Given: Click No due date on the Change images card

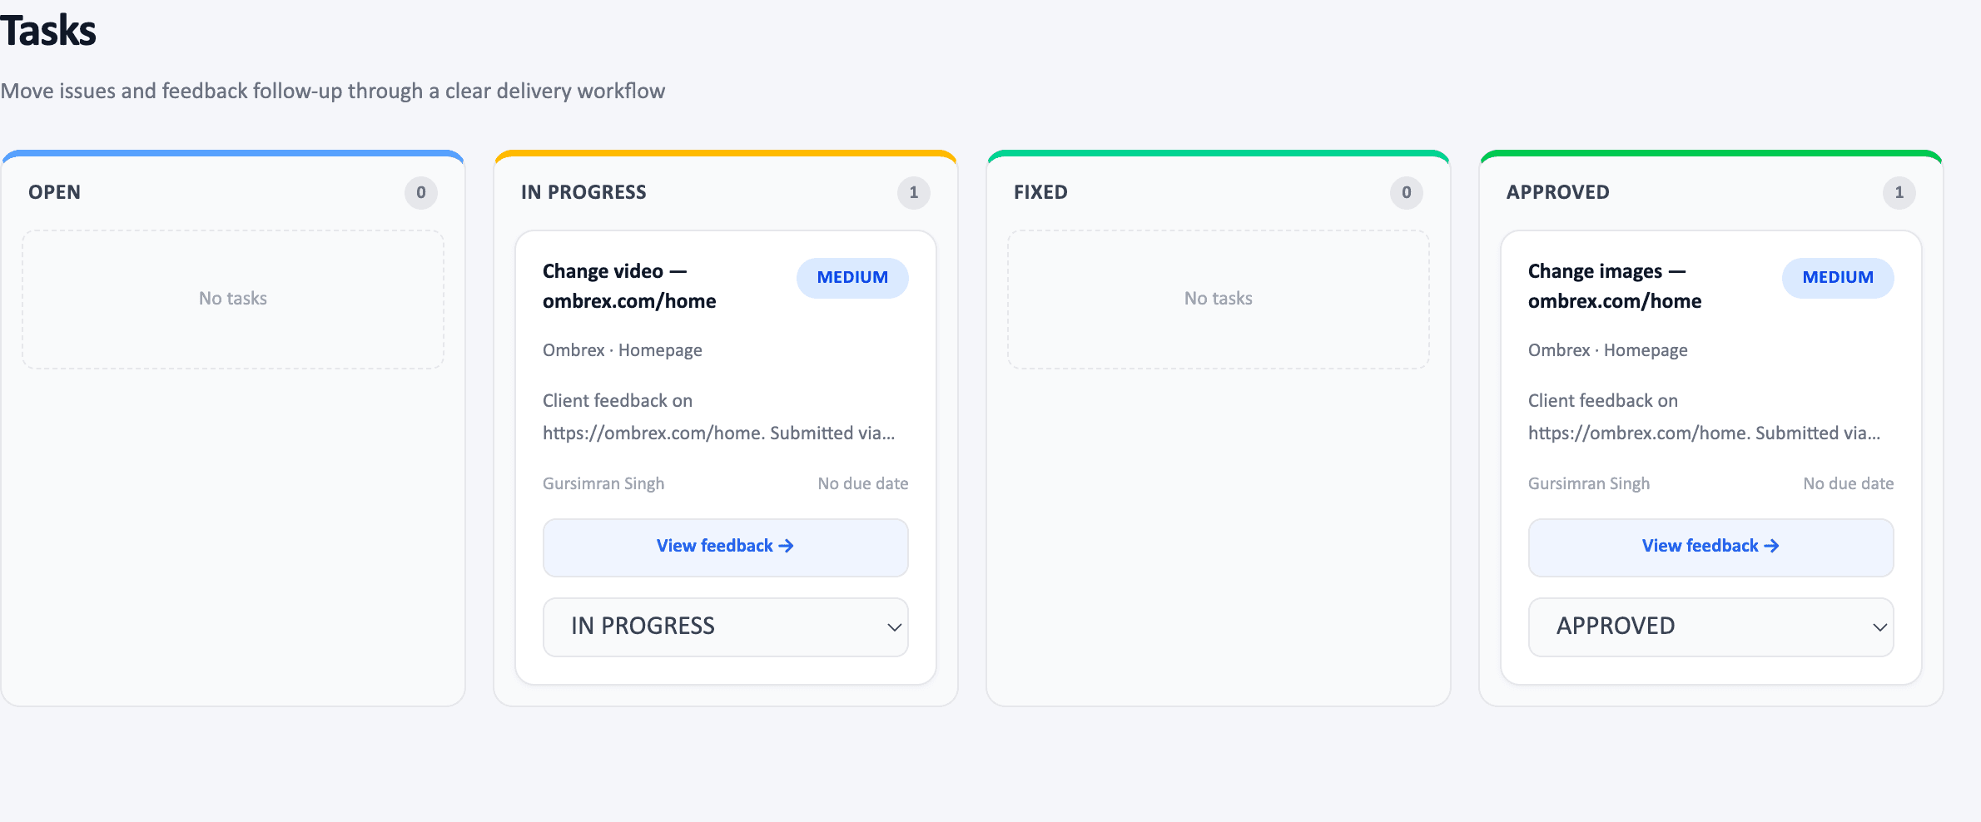Looking at the screenshot, I should coord(1848,483).
